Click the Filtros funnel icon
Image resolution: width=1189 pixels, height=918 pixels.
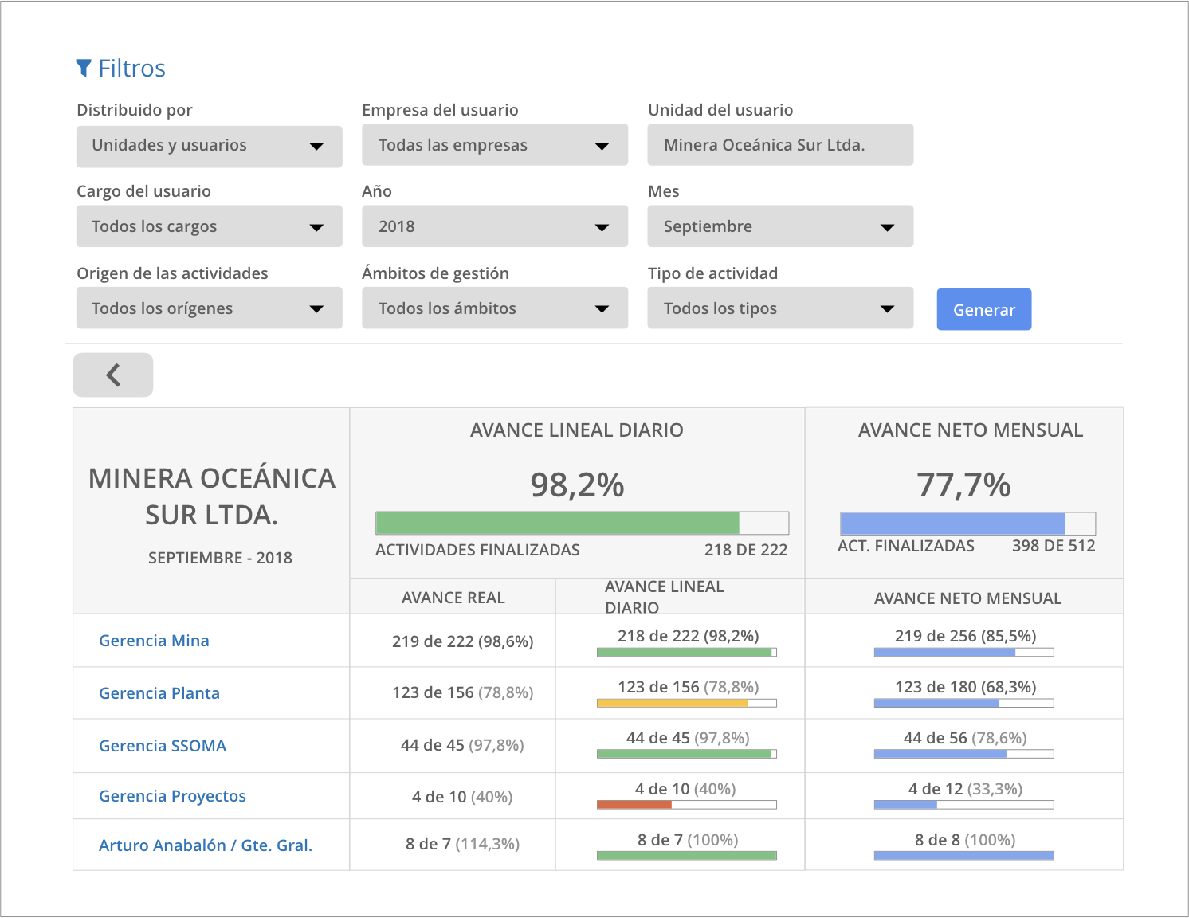[x=83, y=69]
